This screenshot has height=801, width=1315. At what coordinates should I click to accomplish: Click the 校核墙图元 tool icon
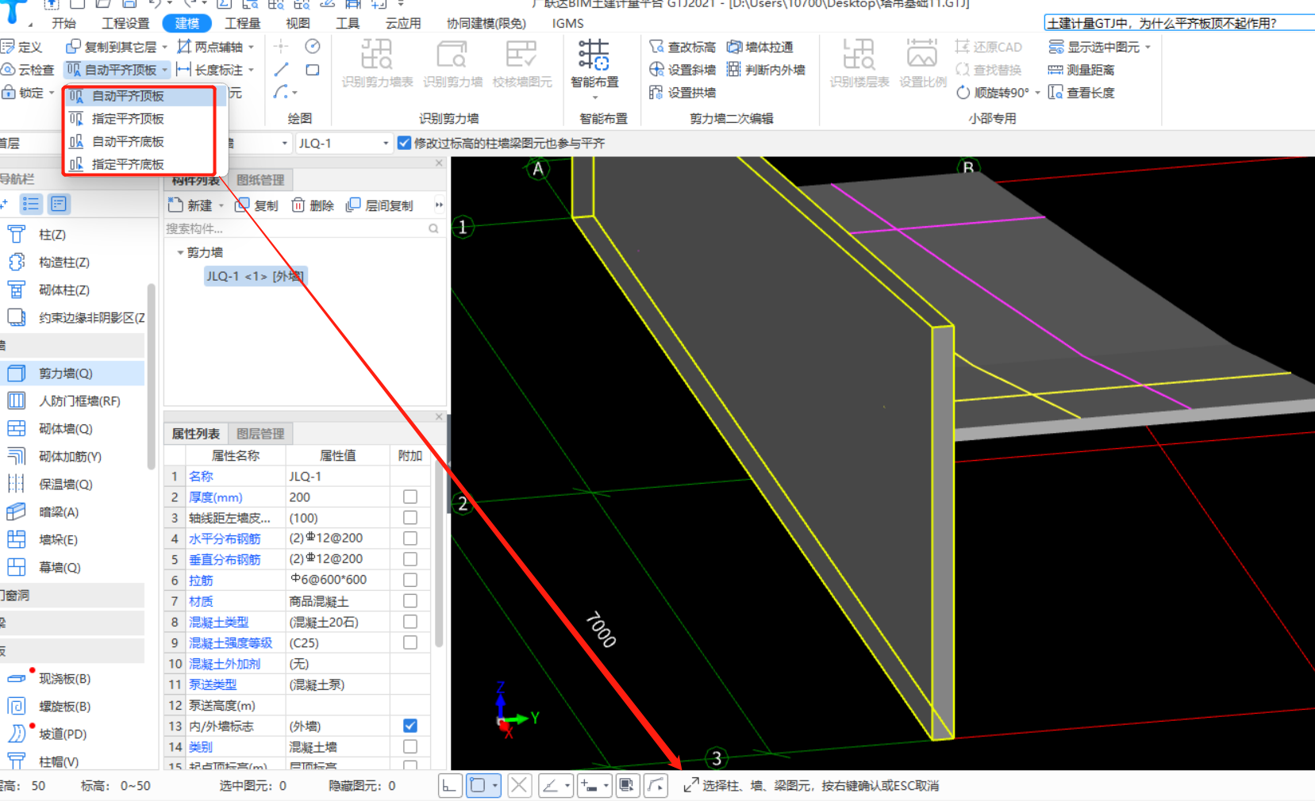point(521,63)
